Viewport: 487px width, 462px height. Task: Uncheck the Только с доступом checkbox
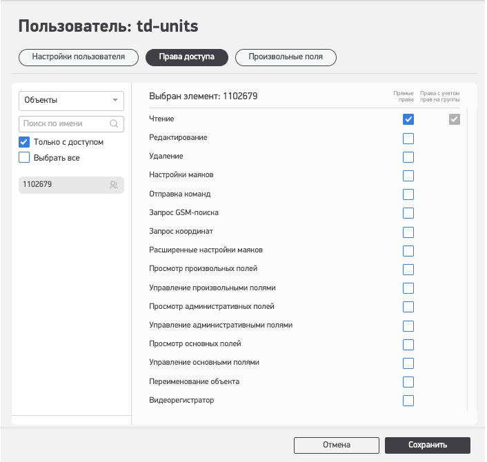pos(24,142)
